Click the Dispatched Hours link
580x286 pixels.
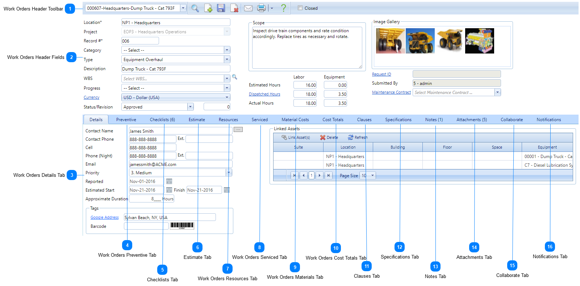tap(264, 94)
